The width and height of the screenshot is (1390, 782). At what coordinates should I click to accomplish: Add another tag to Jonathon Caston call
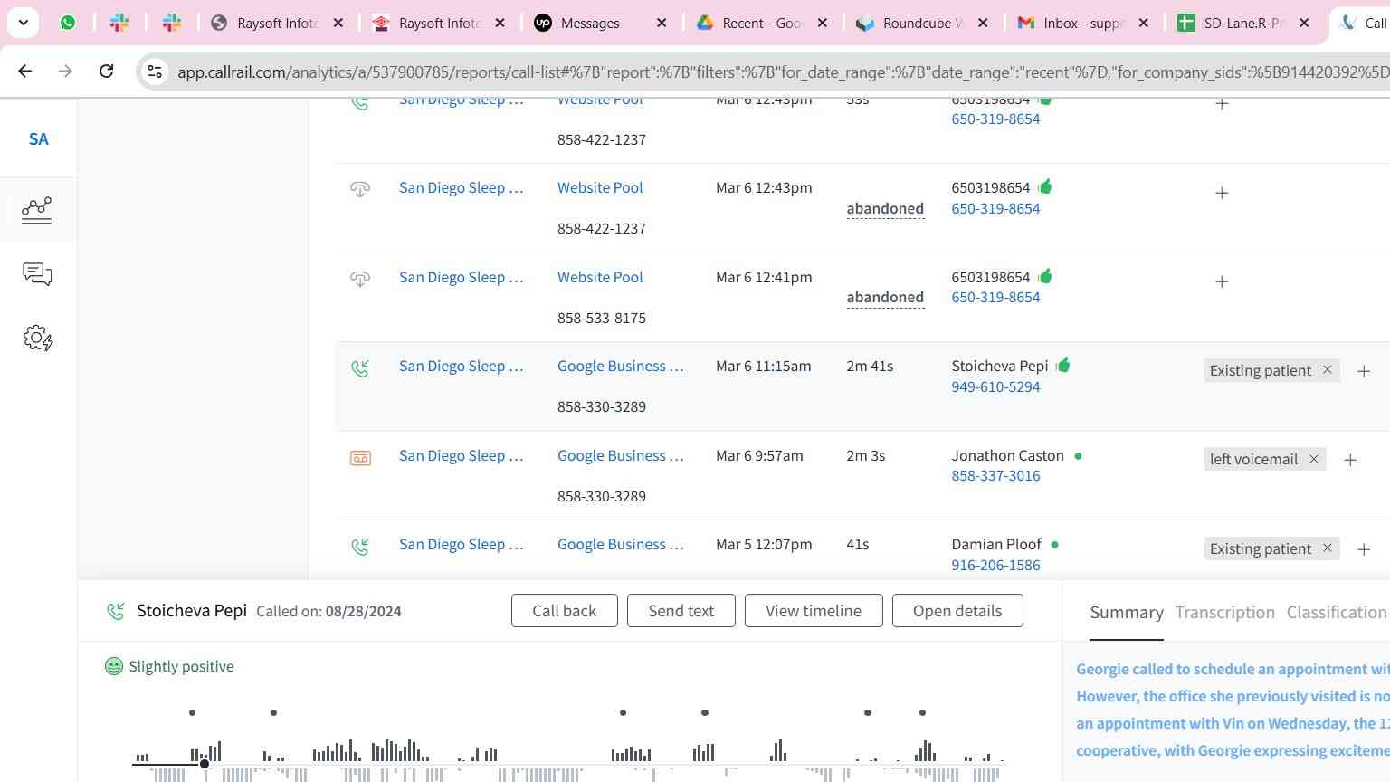pyautogui.click(x=1350, y=460)
